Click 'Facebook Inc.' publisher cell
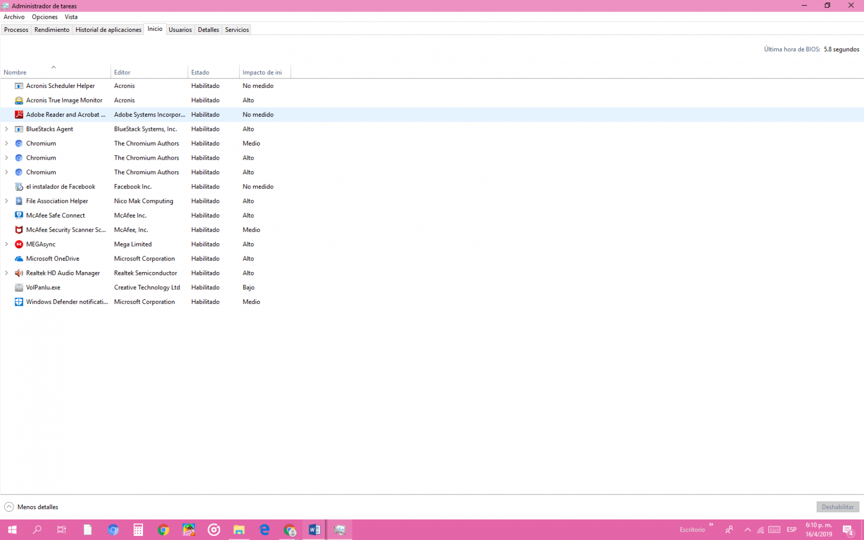Screen dimensions: 864x540 [133, 186]
